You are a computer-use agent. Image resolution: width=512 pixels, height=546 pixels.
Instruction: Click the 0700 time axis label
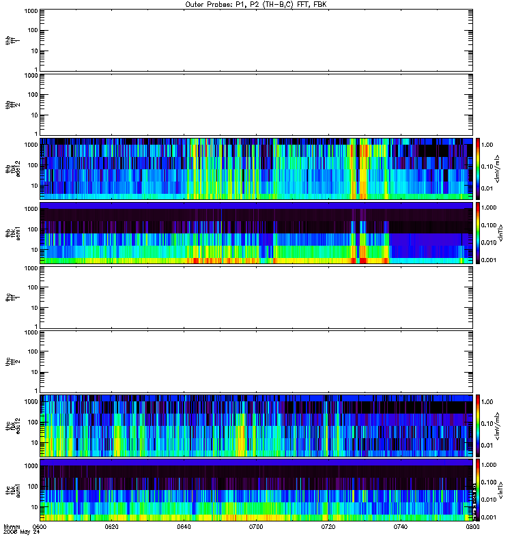coord(256,527)
